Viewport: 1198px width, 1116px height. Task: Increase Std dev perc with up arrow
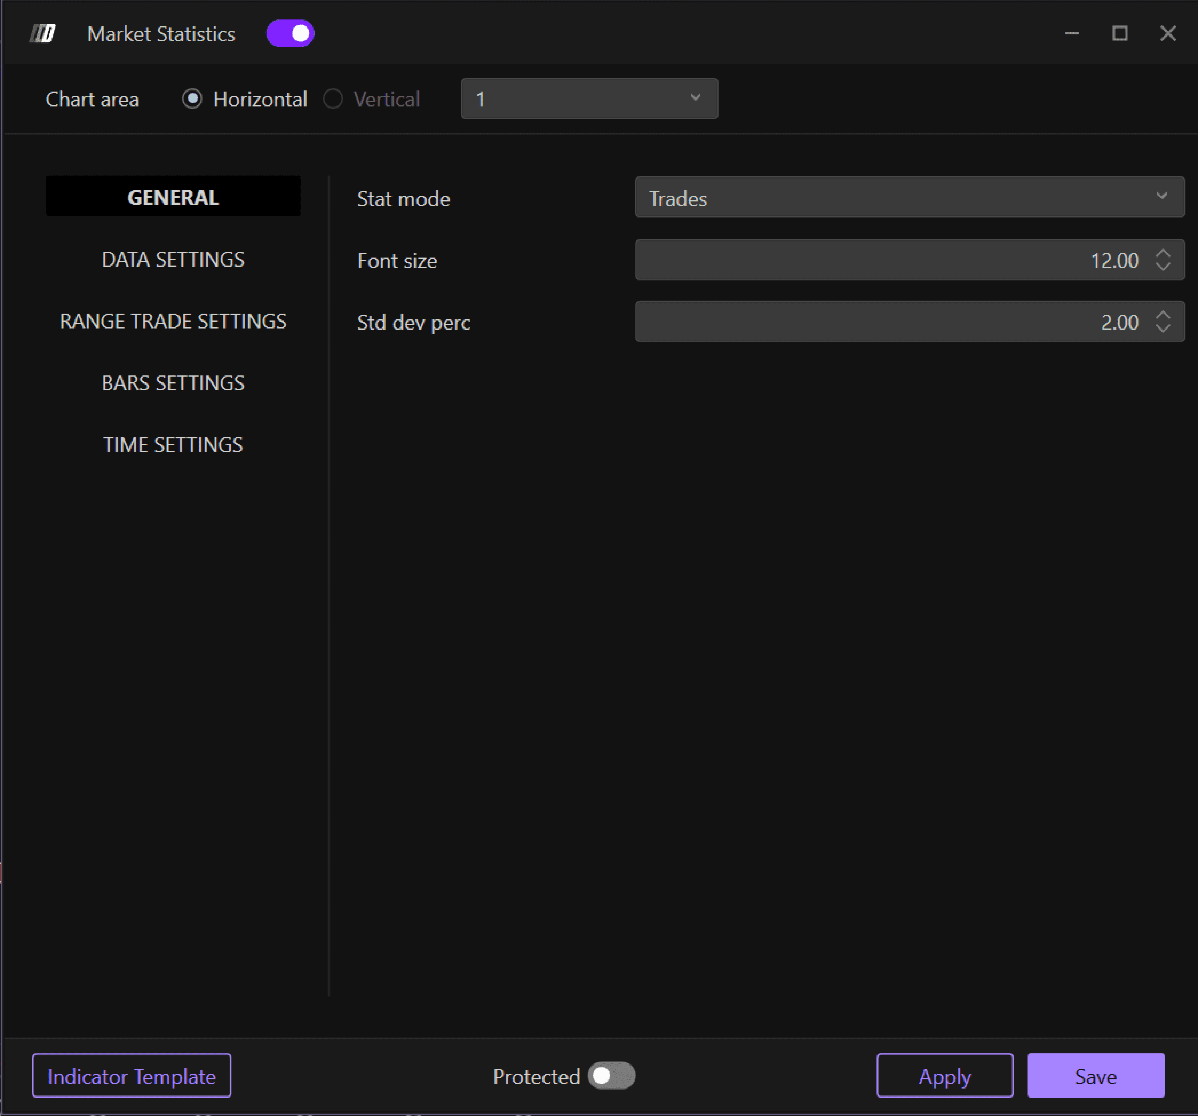[x=1163, y=315]
